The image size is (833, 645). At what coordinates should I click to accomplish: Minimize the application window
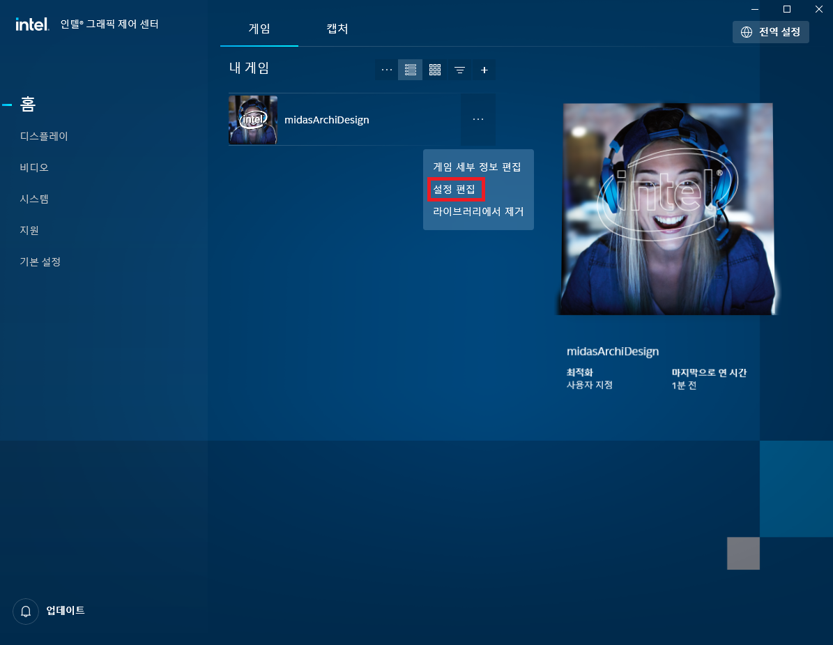pos(754,9)
